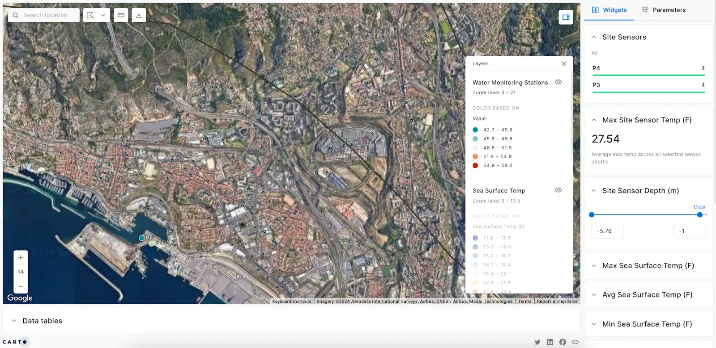Expand the Min Sea Surface Temp widget
The image size is (716, 348).
(x=594, y=324)
